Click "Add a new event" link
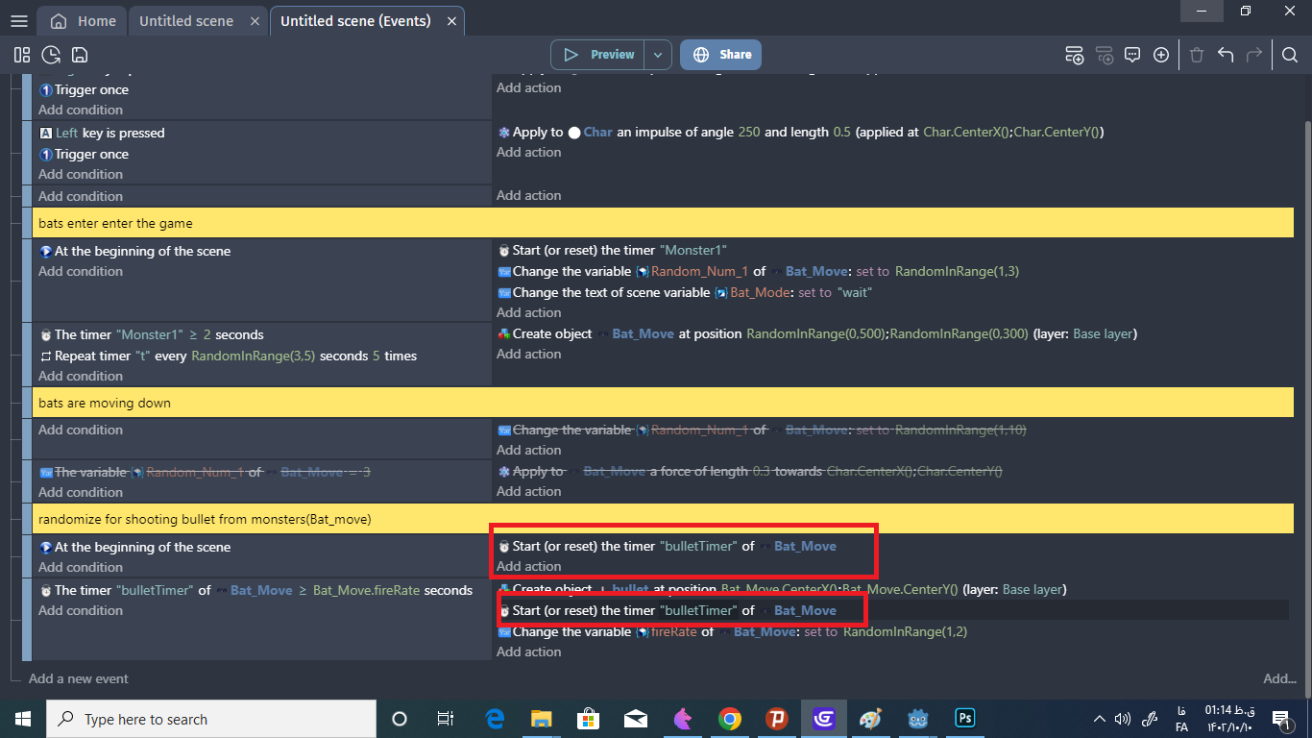1312x738 pixels. tap(79, 678)
